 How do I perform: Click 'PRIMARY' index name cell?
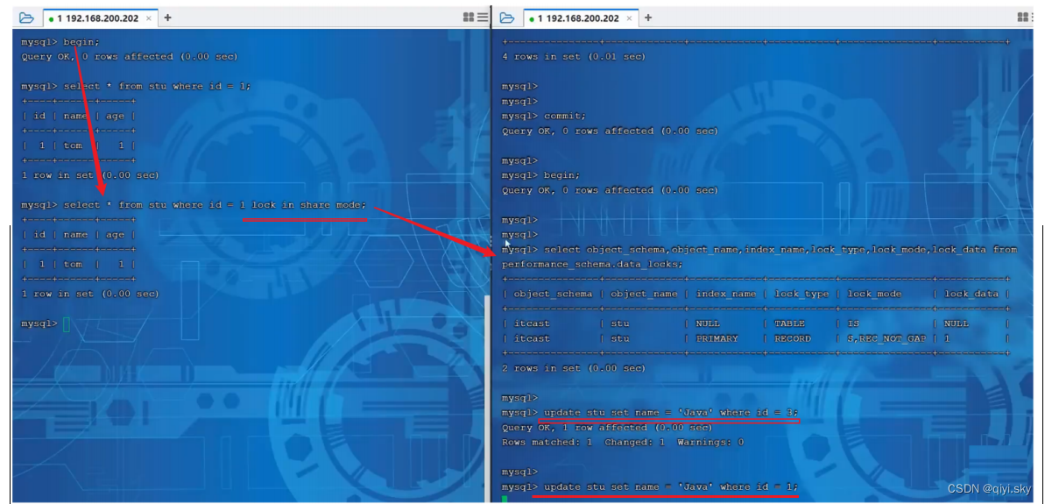[717, 338]
